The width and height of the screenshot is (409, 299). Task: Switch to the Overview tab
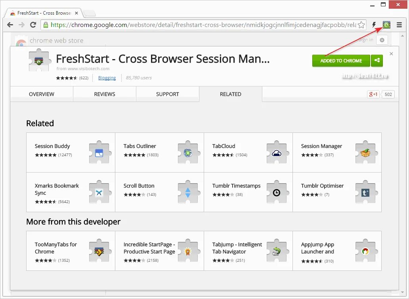tap(42, 94)
